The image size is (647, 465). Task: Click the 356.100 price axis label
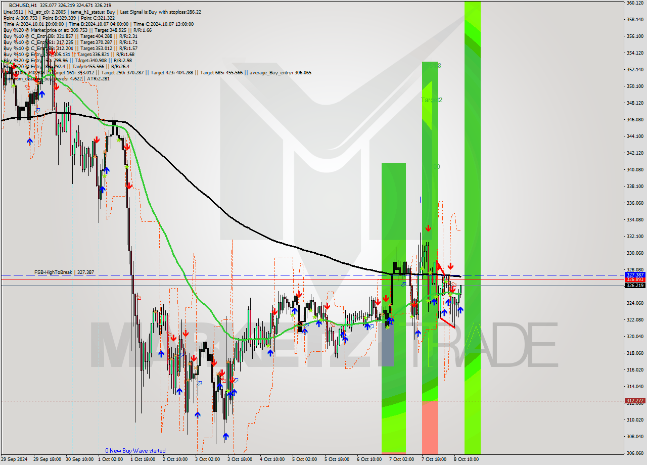[x=635, y=36]
